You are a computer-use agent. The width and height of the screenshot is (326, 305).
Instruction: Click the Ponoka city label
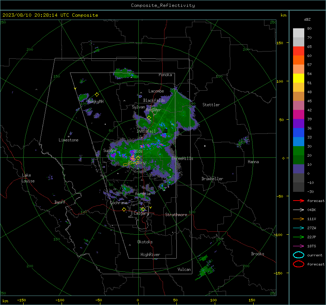click(x=165, y=75)
